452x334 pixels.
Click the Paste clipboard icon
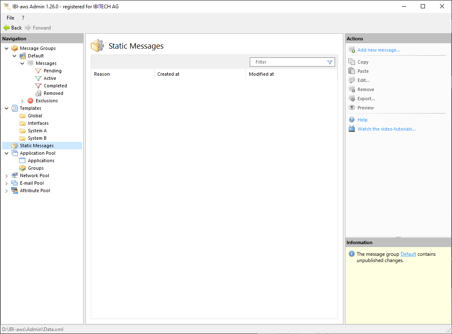coord(352,71)
